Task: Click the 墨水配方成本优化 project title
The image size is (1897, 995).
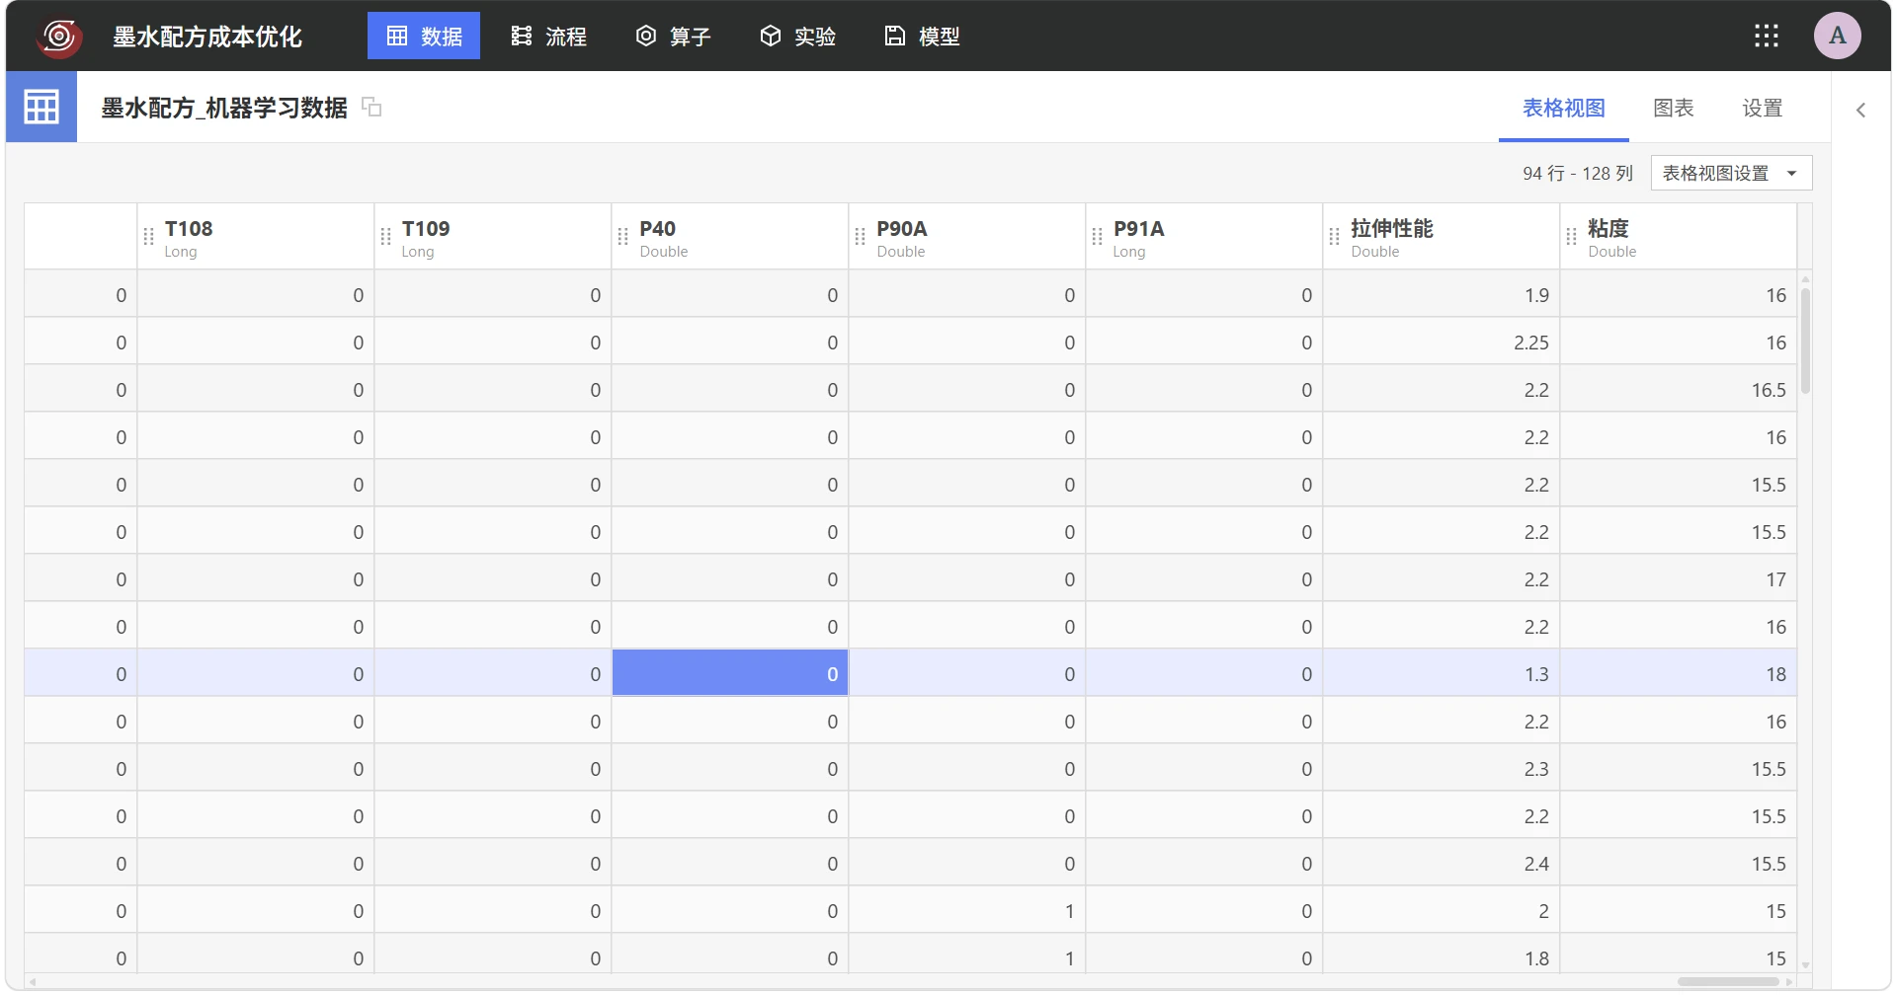Action: [207, 38]
